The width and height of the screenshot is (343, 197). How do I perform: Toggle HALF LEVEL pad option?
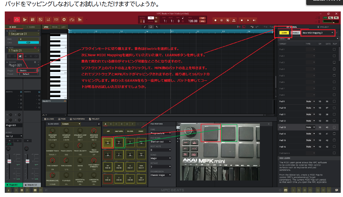(x=119, y=131)
